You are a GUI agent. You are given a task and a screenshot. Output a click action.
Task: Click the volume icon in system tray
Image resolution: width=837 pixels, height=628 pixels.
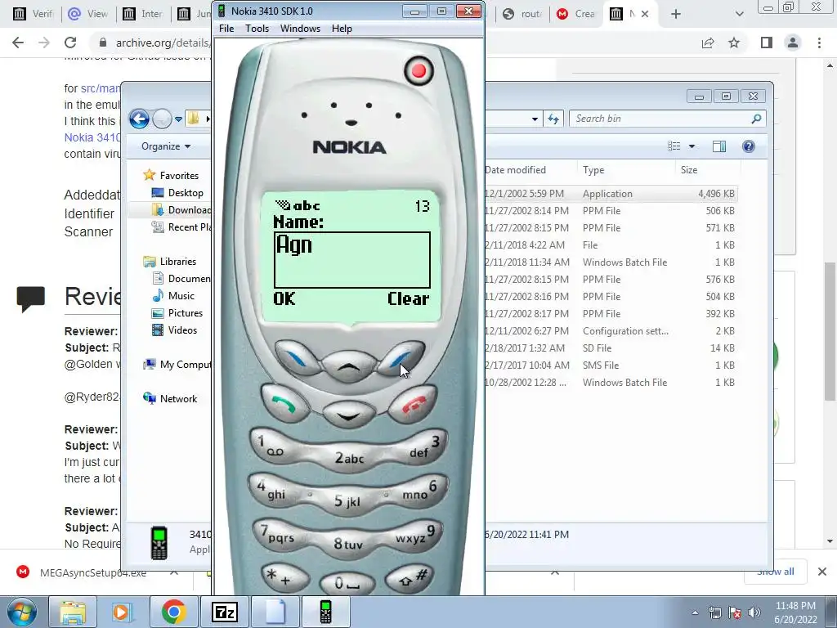[754, 612]
